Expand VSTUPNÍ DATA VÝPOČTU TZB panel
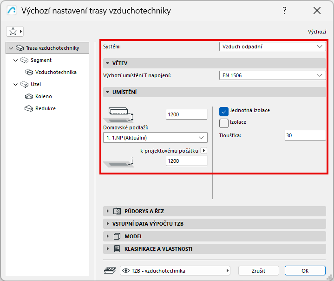Viewport: 334px width, 281px height. tap(108, 224)
